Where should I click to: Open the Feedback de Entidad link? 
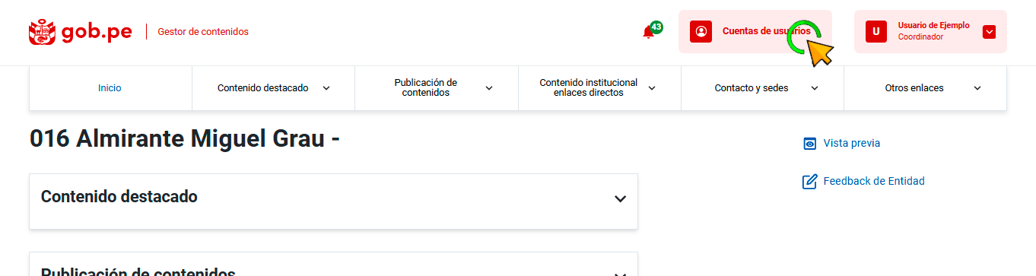(x=874, y=181)
